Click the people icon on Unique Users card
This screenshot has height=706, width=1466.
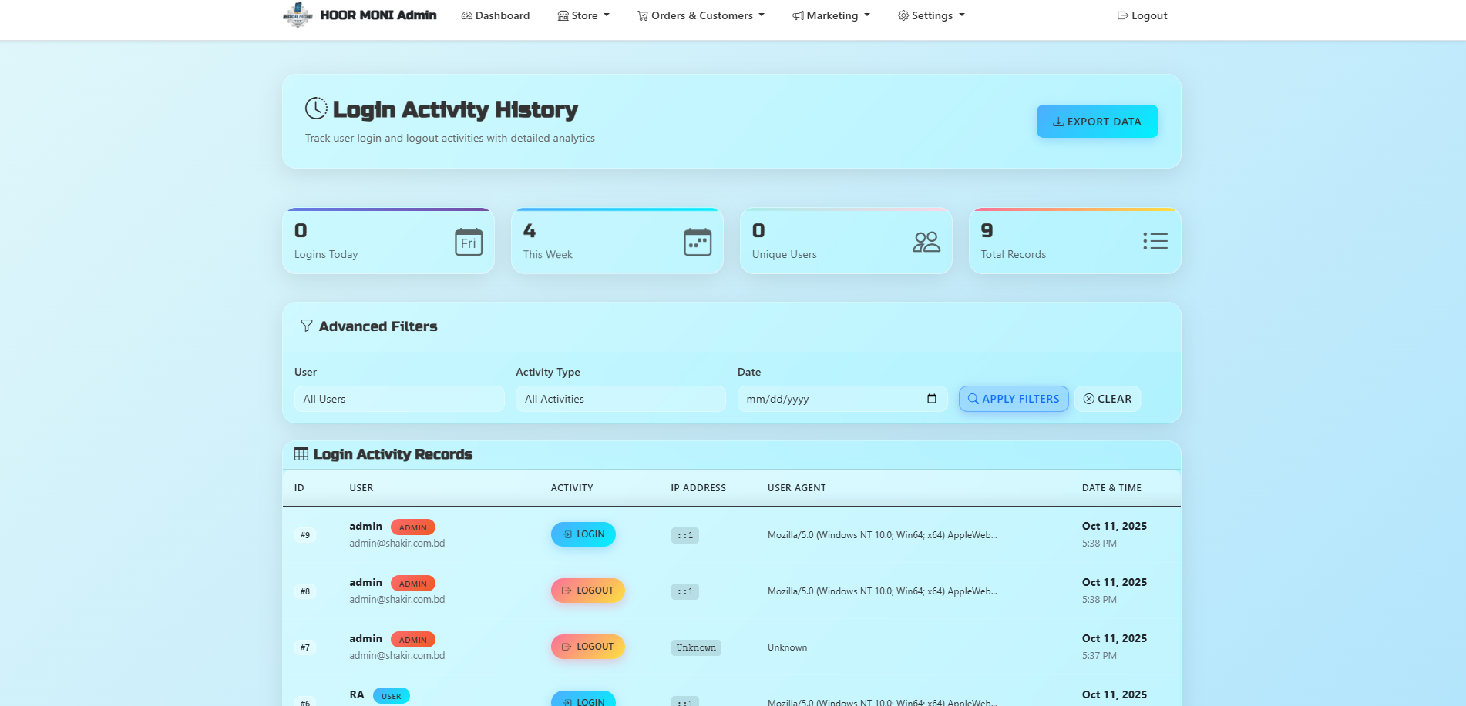pyautogui.click(x=926, y=242)
